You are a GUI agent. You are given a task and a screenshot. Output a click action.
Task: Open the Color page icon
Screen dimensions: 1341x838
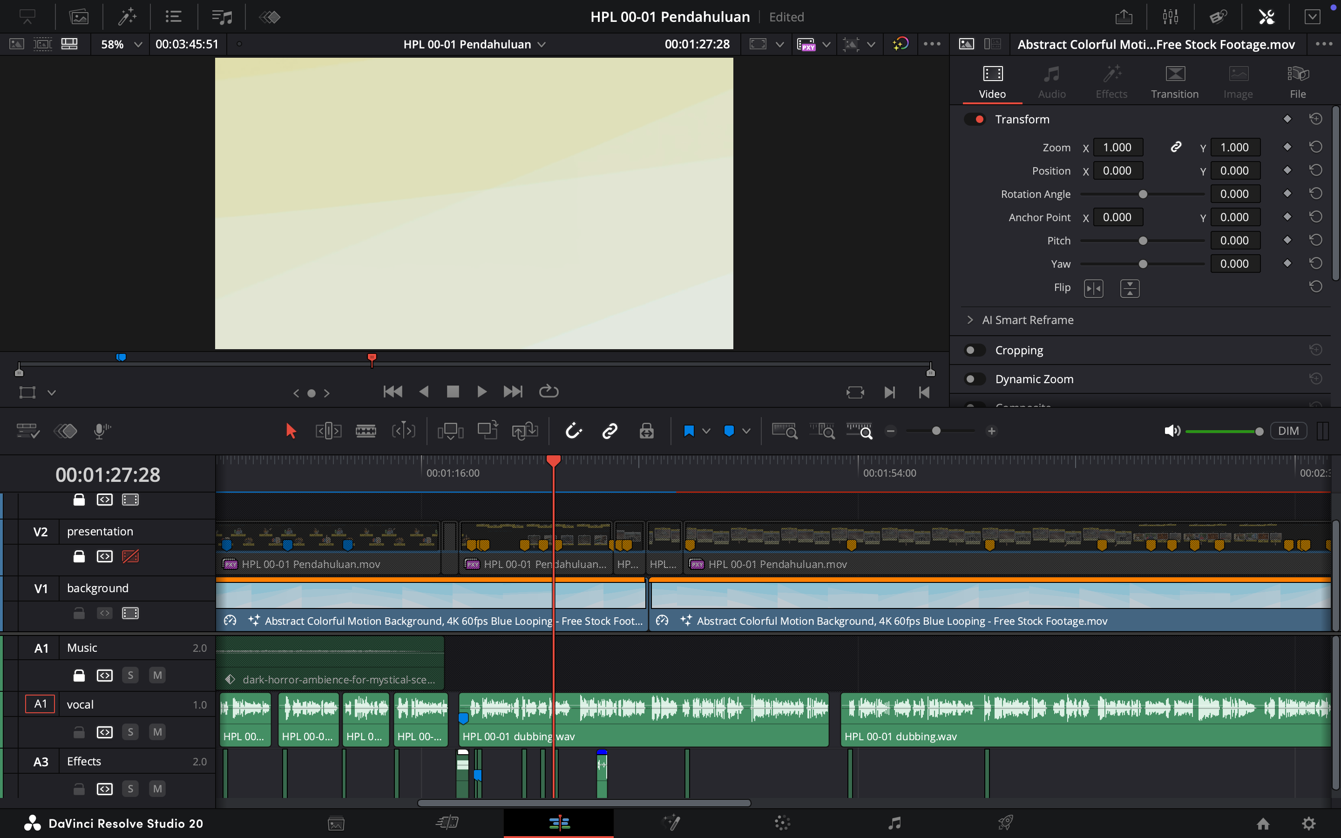coord(782,823)
